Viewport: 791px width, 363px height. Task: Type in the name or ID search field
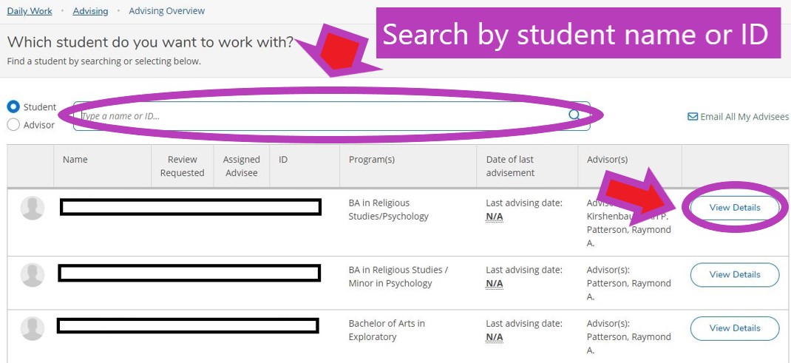pos(318,116)
